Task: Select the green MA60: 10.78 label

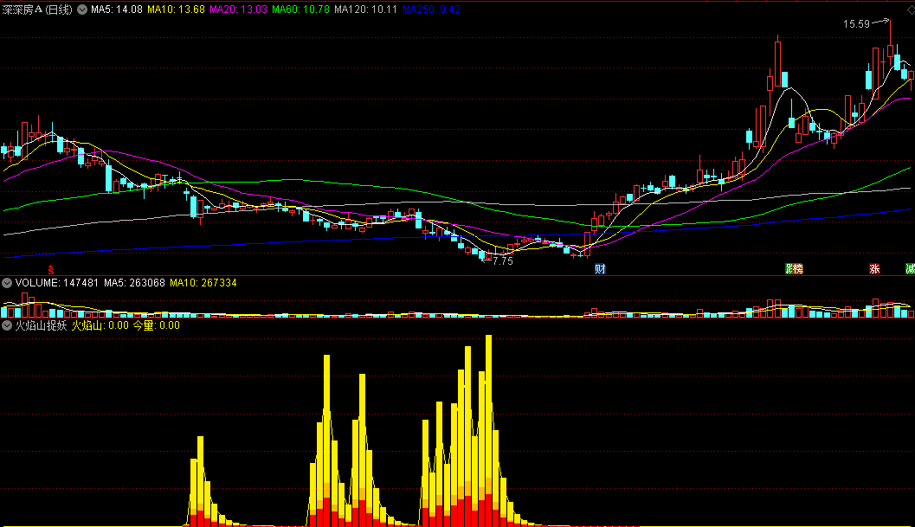Action: pos(300,10)
